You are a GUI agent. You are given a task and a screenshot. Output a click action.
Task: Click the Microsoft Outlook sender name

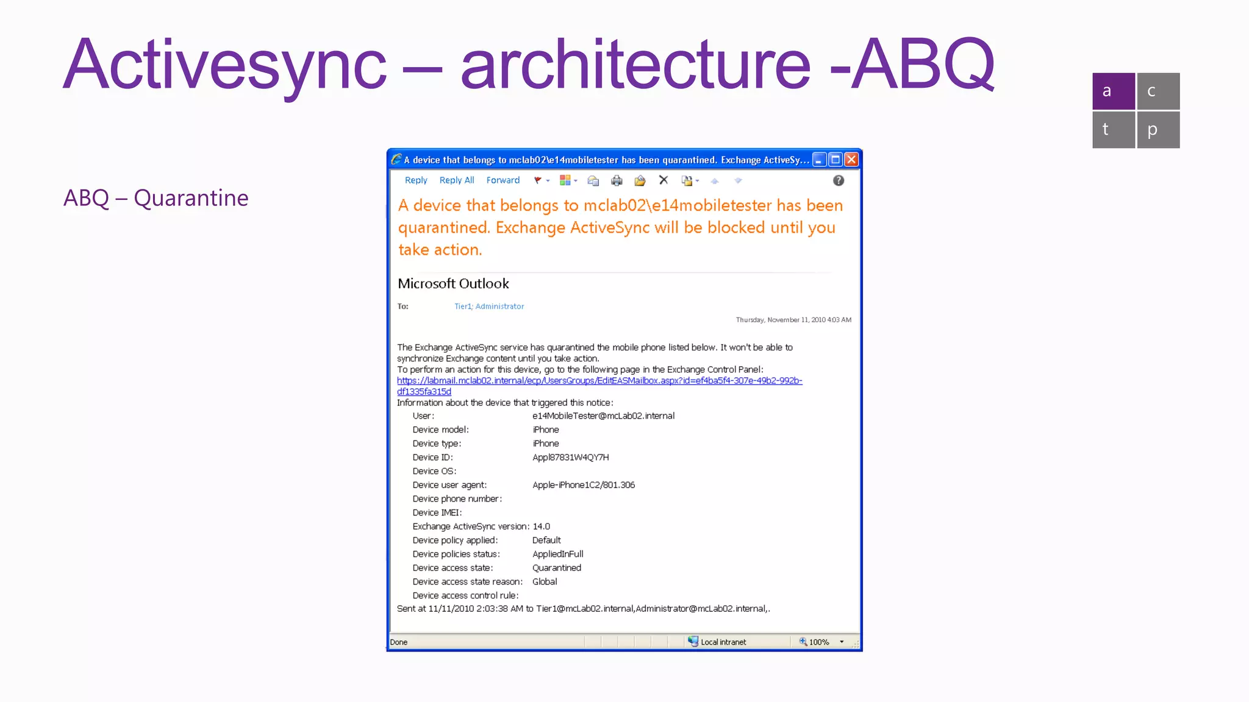[x=453, y=283]
